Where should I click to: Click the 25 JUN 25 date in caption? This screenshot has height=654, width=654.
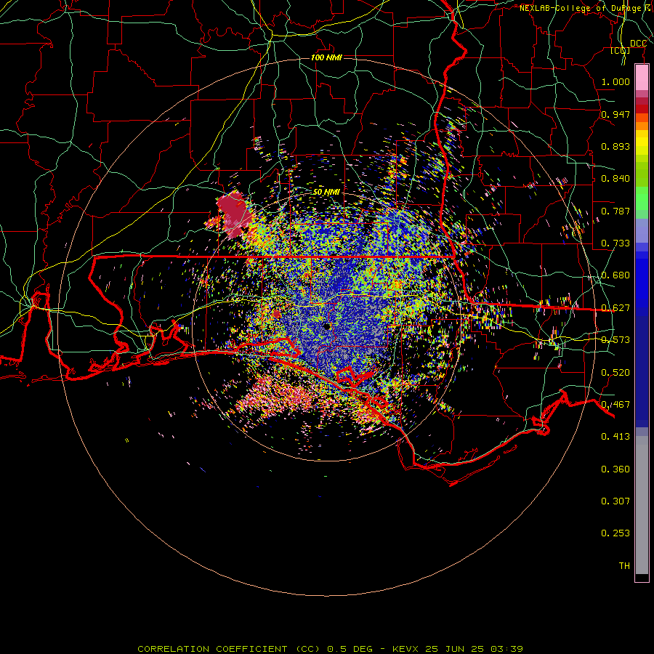click(454, 649)
